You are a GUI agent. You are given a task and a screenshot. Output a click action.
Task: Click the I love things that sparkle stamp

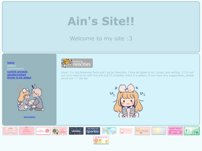pos(93,131)
